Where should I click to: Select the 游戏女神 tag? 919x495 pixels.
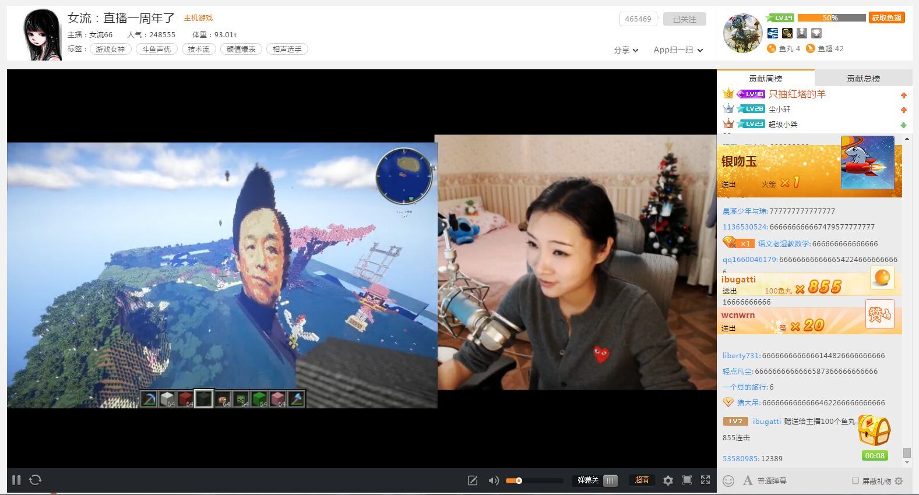(x=110, y=49)
